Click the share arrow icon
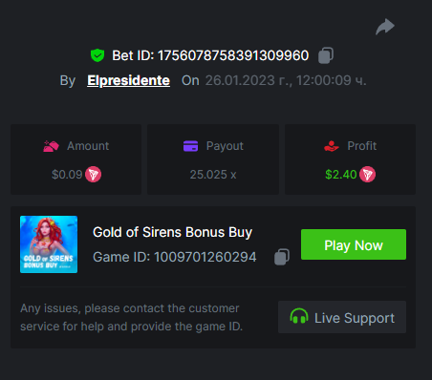432x380 pixels. click(x=385, y=27)
